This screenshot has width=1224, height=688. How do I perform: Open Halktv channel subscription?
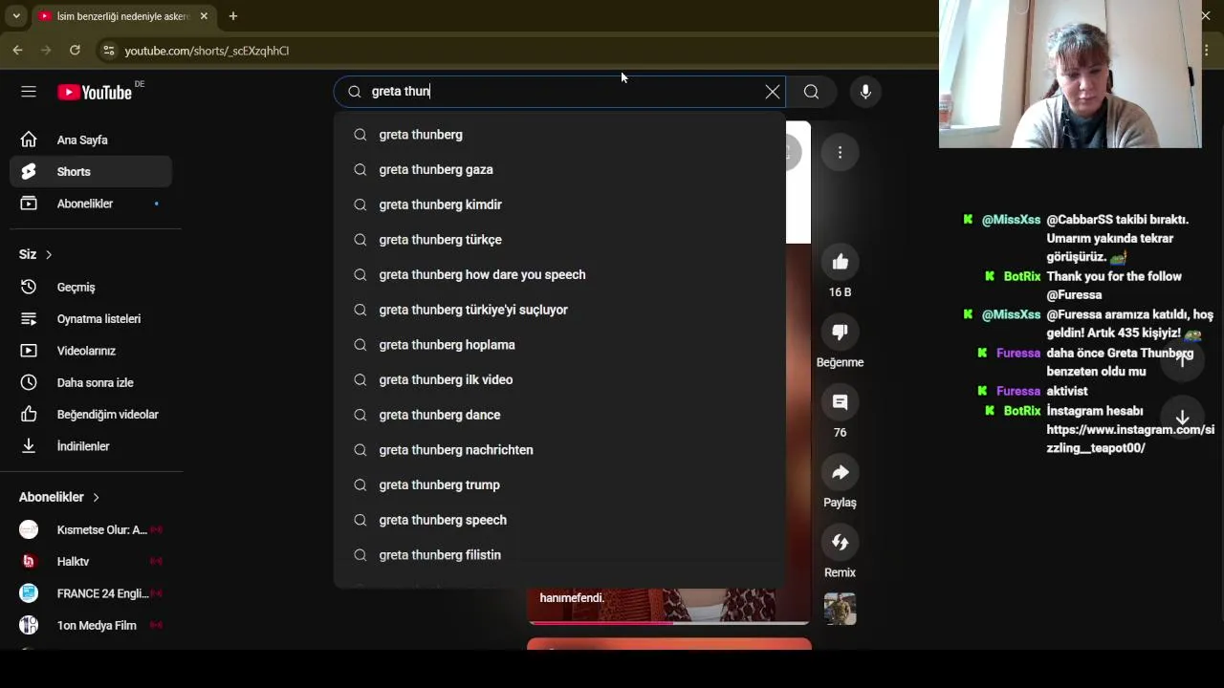[91, 562]
